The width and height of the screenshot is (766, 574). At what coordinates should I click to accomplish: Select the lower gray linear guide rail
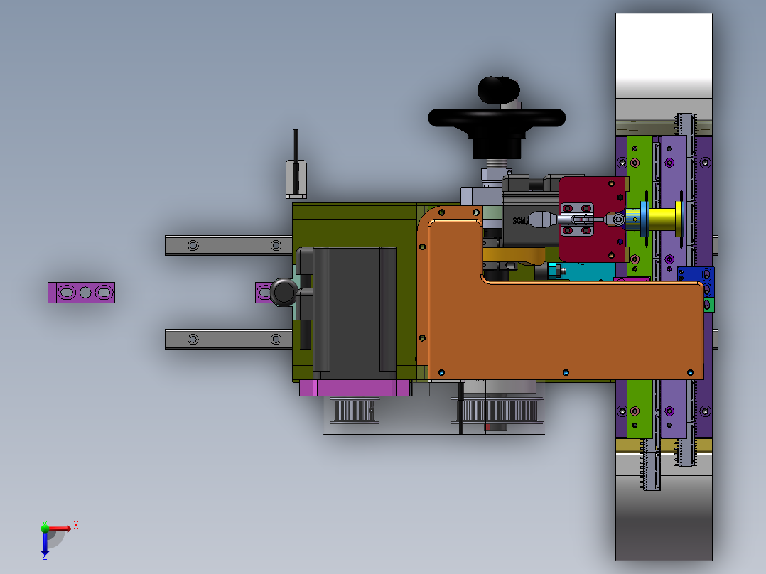pyautogui.click(x=228, y=339)
